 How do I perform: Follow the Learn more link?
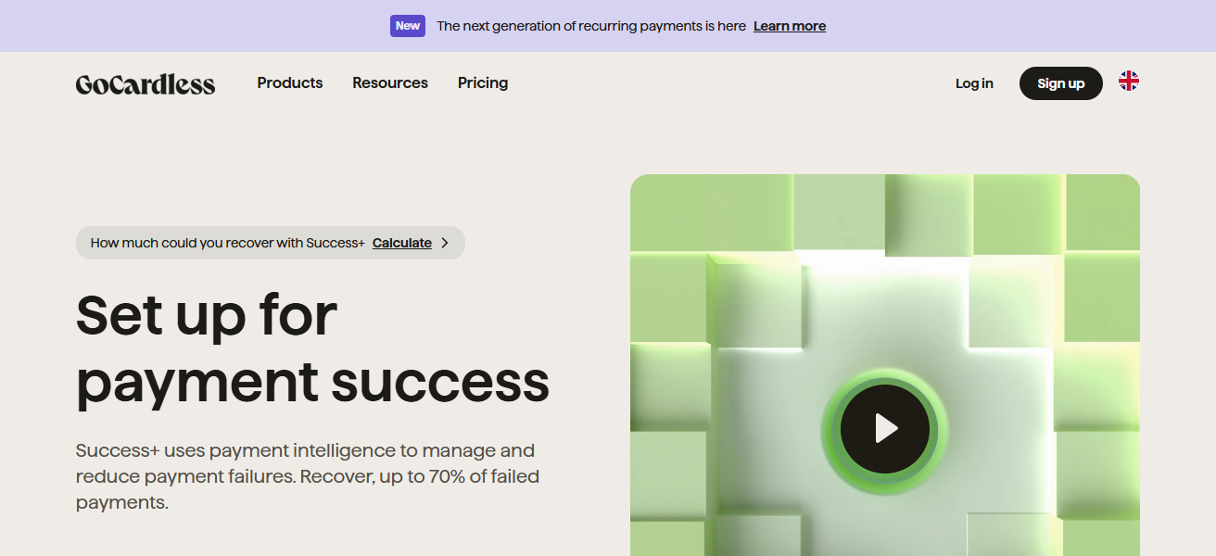point(789,25)
